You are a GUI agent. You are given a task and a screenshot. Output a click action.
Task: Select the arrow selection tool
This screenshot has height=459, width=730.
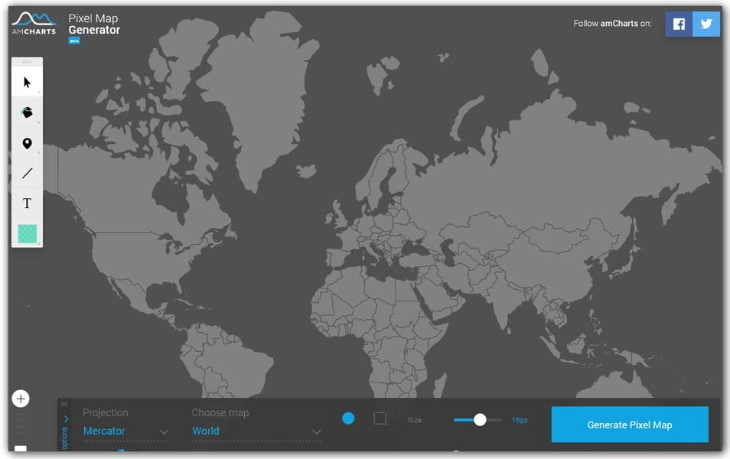pyautogui.click(x=26, y=82)
